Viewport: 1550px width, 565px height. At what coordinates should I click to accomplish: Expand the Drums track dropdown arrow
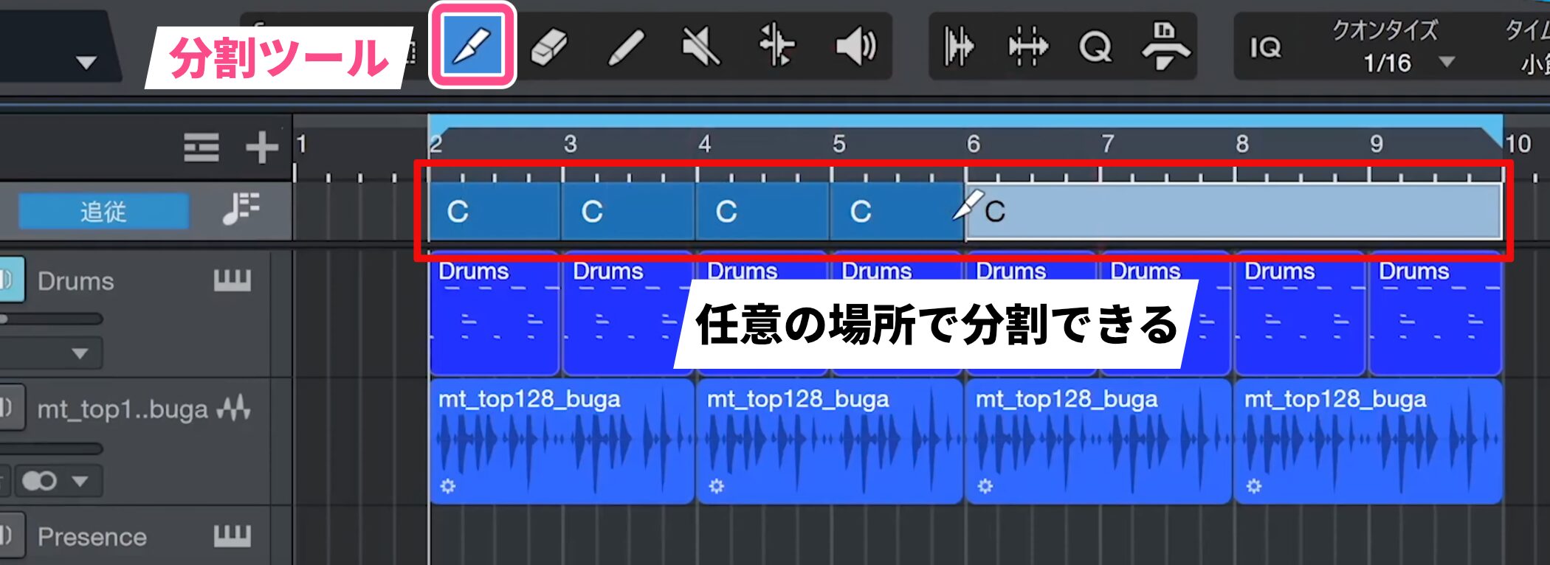[x=80, y=353]
